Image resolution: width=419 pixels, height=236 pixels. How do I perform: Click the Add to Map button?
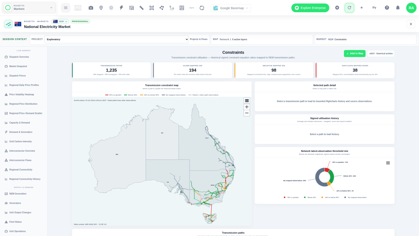point(355,54)
